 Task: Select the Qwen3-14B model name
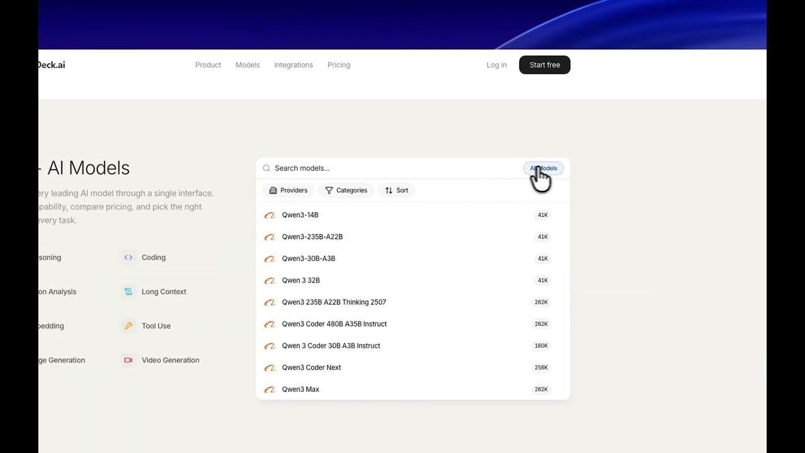(300, 215)
